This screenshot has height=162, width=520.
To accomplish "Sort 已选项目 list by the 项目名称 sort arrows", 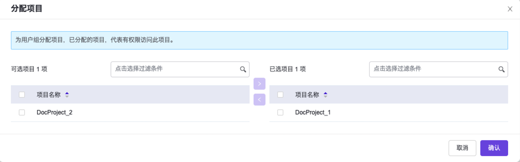I will 325,95.
